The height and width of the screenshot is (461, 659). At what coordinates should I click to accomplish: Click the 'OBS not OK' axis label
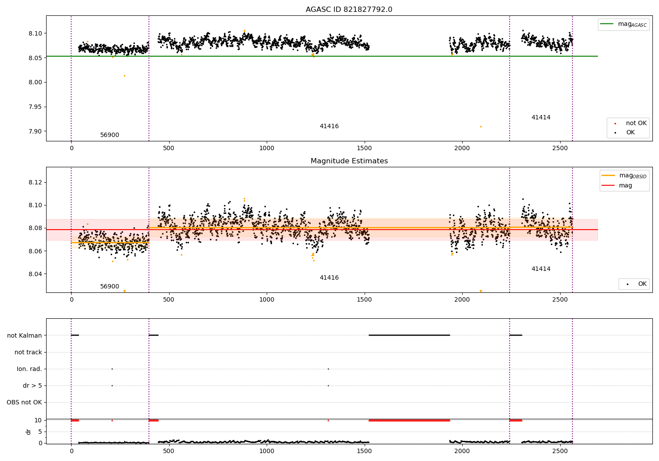24,402
